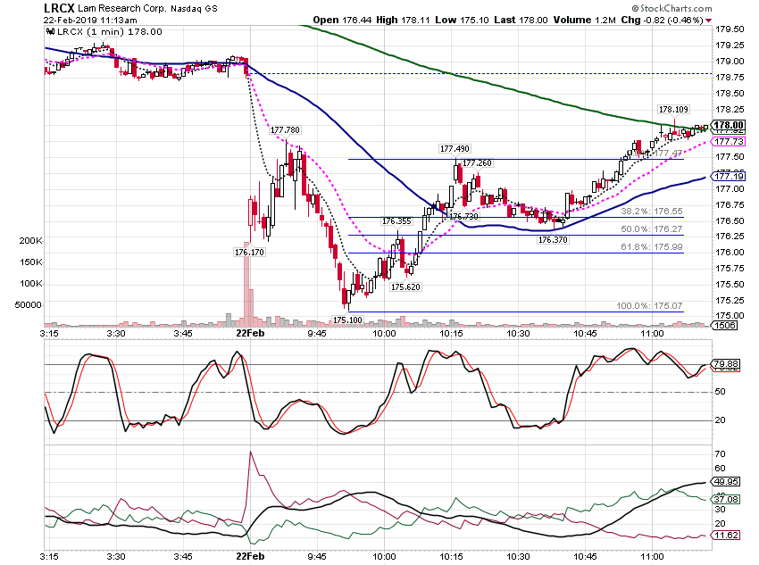Screen dimensions: 759x565
Task: Click the Nasdaq GS exchange label
Action: [x=194, y=9]
